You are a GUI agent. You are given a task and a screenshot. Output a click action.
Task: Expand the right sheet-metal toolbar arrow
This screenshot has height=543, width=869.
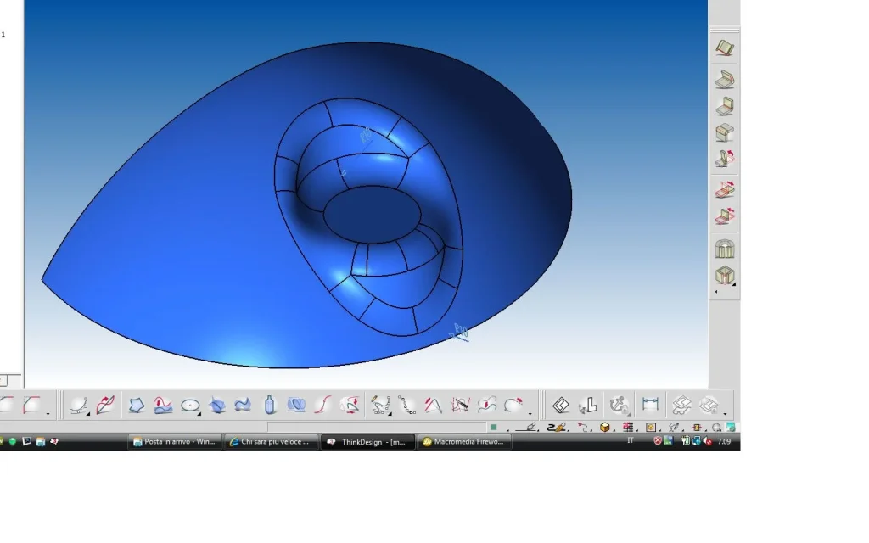pos(716,292)
